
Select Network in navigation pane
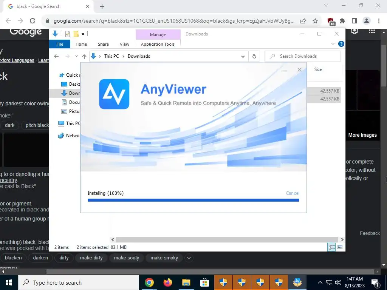(69, 136)
